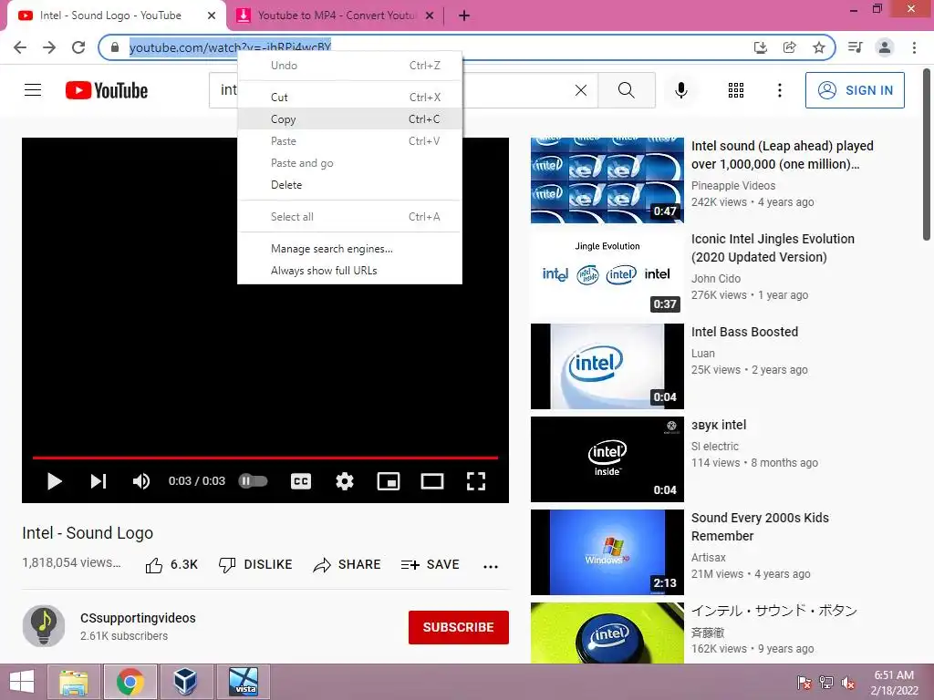Open File Explorer from the taskbar
The width and height of the screenshot is (934, 700).
pyautogui.click(x=74, y=682)
